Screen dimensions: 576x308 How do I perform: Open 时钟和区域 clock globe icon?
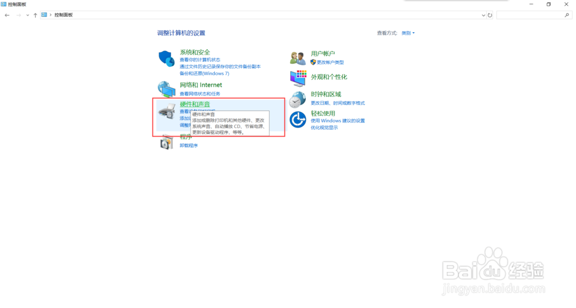click(297, 99)
